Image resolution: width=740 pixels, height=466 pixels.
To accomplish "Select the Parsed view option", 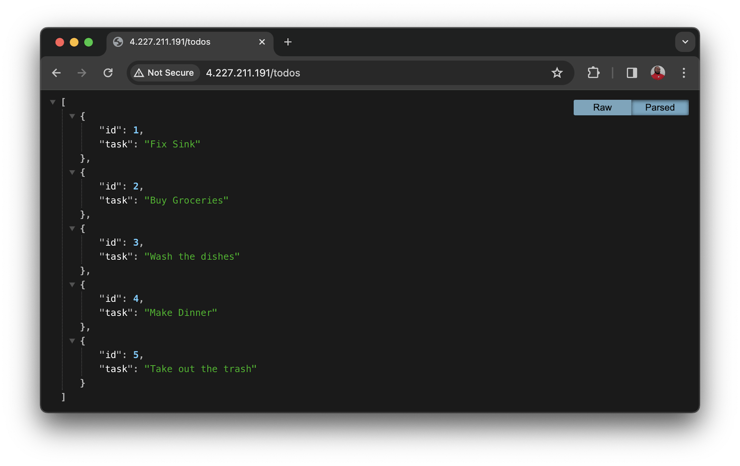I will click(660, 107).
